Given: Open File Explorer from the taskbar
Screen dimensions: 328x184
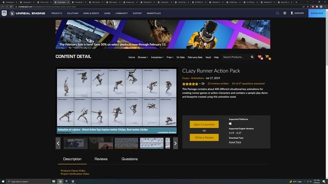Looking at the screenshot, I should (x=54, y=181).
